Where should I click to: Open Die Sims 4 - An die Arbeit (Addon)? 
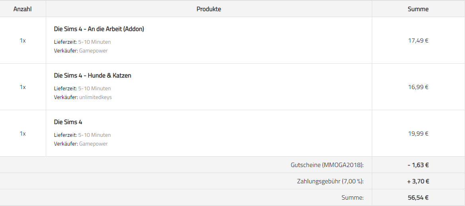click(x=99, y=29)
